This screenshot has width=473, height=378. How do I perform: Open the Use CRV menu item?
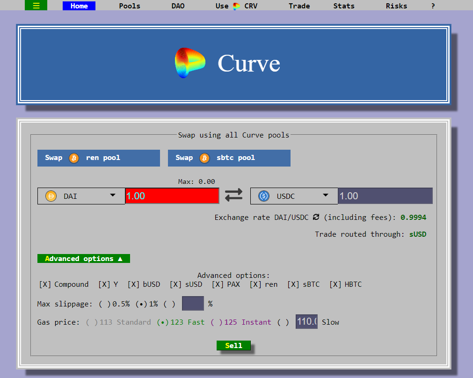tap(236, 6)
